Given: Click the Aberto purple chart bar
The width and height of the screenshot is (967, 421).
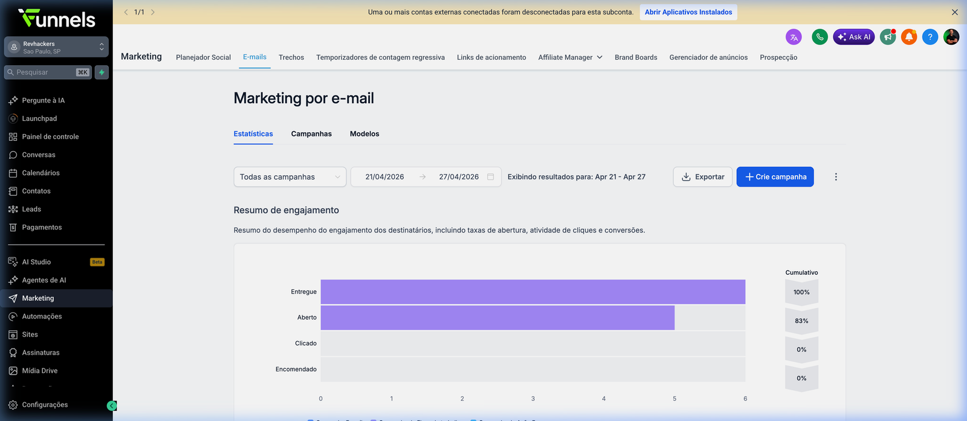Looking at the screenshot, I should tap(497, 318).
